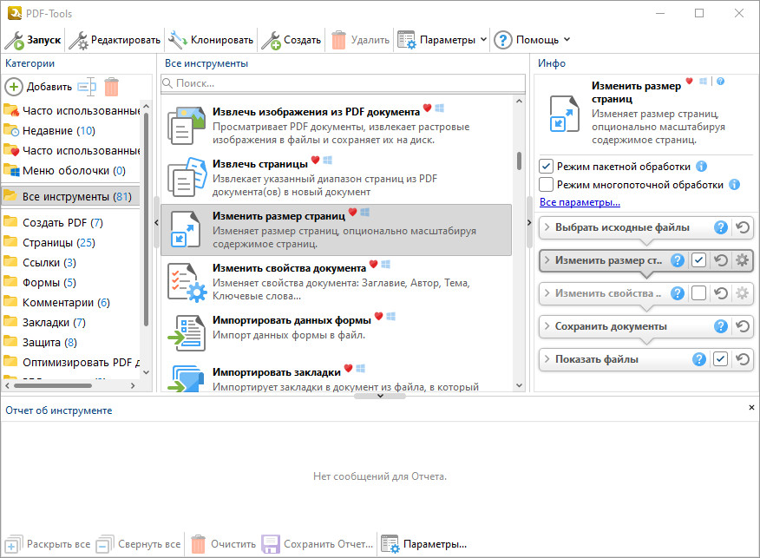Open the Закладки (7) category

[x=44, y=322]
